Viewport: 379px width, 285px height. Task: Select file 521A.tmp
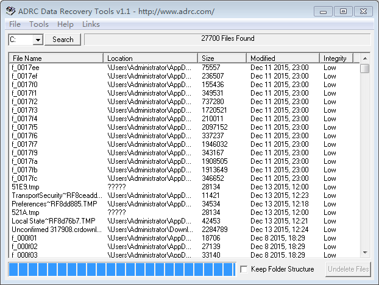tap(26, 213)
